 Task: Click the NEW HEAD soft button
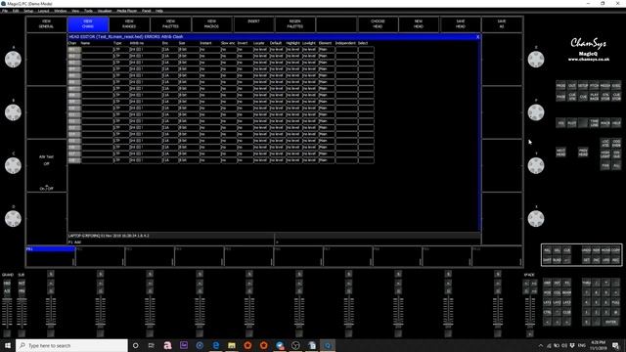(419, 23)
